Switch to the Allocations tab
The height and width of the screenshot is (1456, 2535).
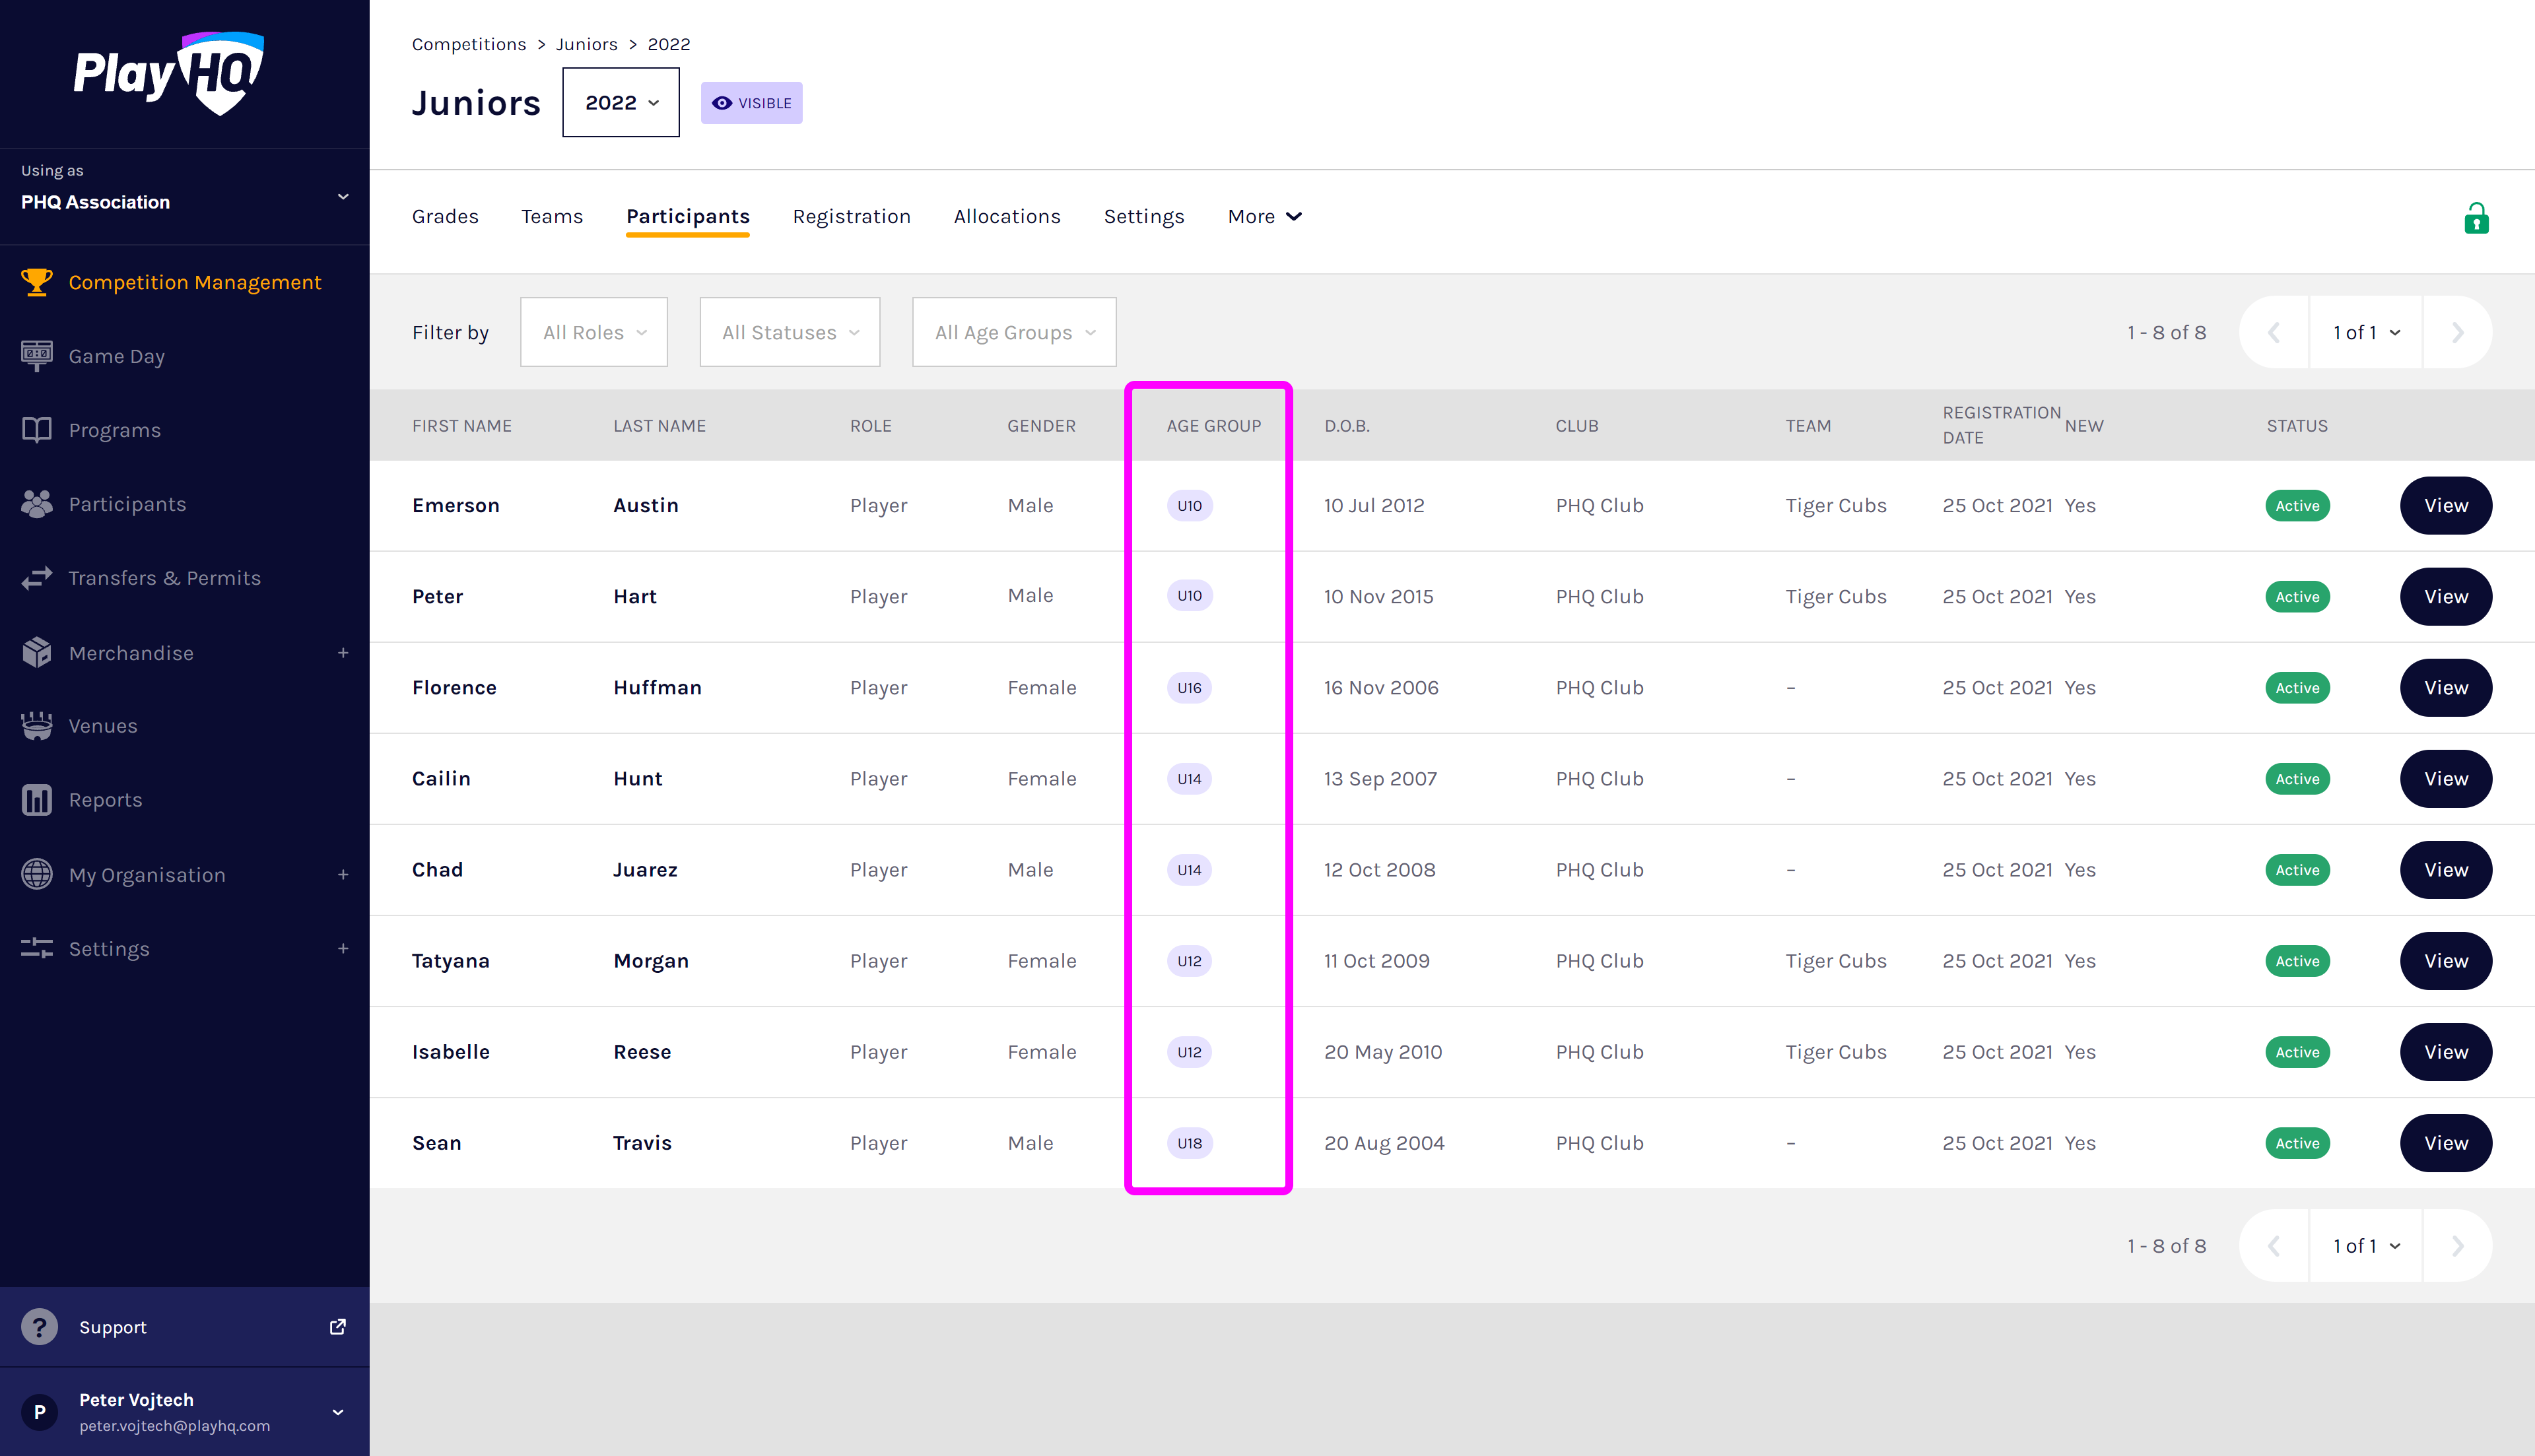tap(1006, 217)
